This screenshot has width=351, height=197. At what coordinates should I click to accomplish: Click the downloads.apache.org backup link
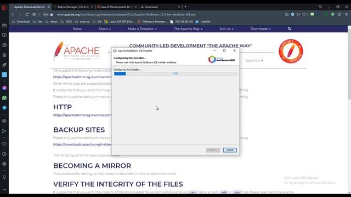point(82,144)
